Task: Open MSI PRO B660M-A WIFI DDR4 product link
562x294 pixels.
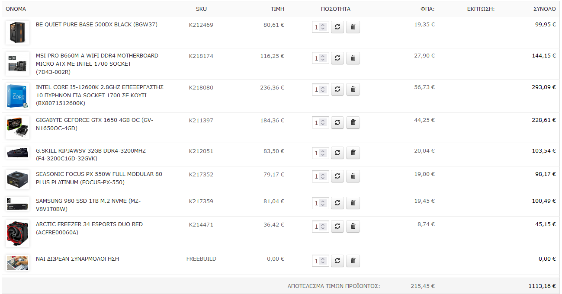Action: pyautogui.click(x=97, y=64)
